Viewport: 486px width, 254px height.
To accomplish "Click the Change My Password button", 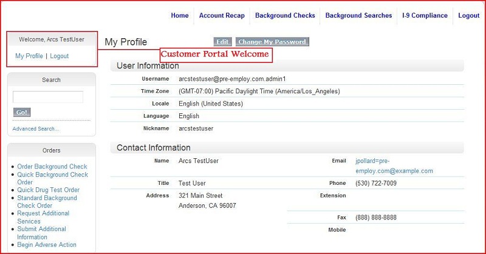I will point(272,41).
